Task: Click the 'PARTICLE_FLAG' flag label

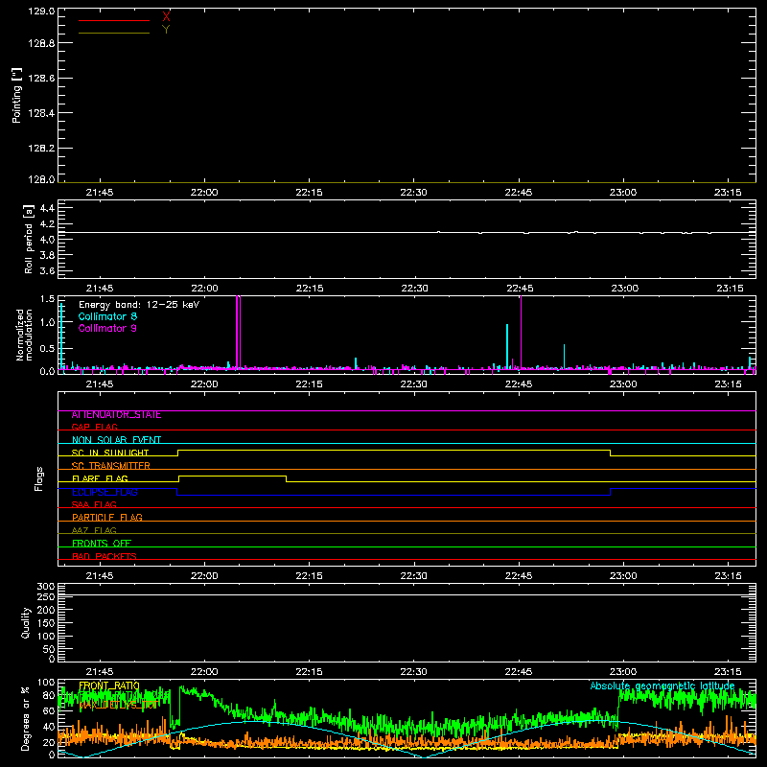Action: coord(107,517)
